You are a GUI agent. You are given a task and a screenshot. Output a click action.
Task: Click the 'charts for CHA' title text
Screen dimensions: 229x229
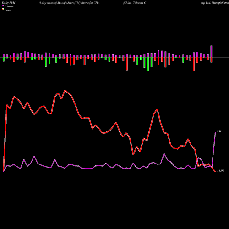(x=90, y=3)
